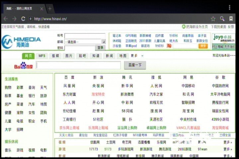This screenshot has width=239, height=159.
Task: Open search via the magnifier icon
Action: coord(222,19)
